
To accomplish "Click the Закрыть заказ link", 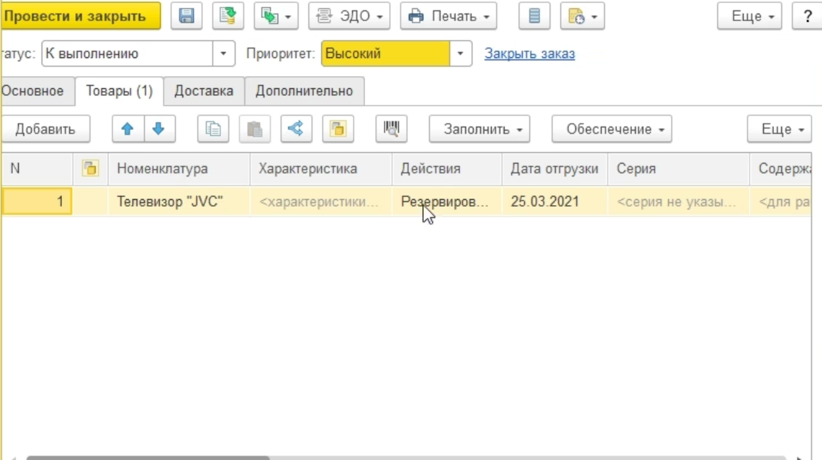I will [x=530, y=54].
